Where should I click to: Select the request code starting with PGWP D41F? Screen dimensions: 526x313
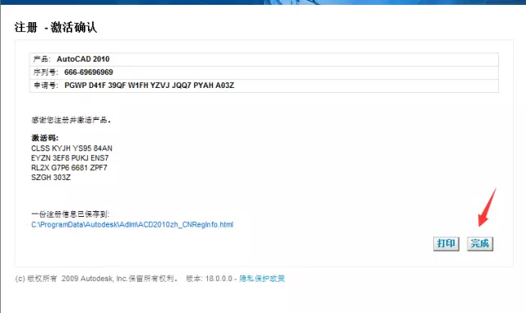(x=150, y=85)
